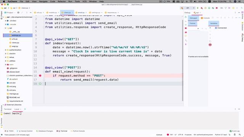This screenshot has height=137, width=244.
Task: Click the 4 spaces indent status item
Action: coord(188,135)
